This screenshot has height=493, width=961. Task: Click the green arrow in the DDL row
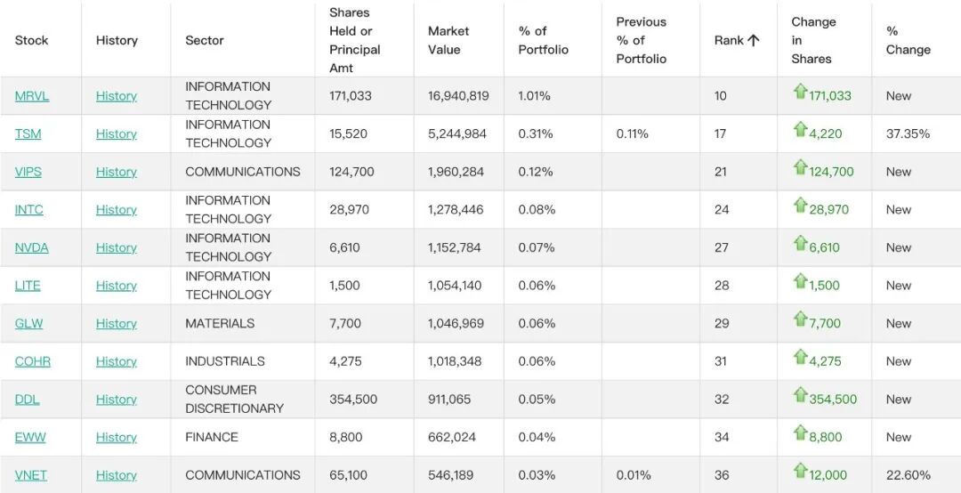(x=800, y=395)
